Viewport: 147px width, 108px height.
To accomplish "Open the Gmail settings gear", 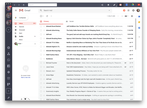I will tap(132, 16).
